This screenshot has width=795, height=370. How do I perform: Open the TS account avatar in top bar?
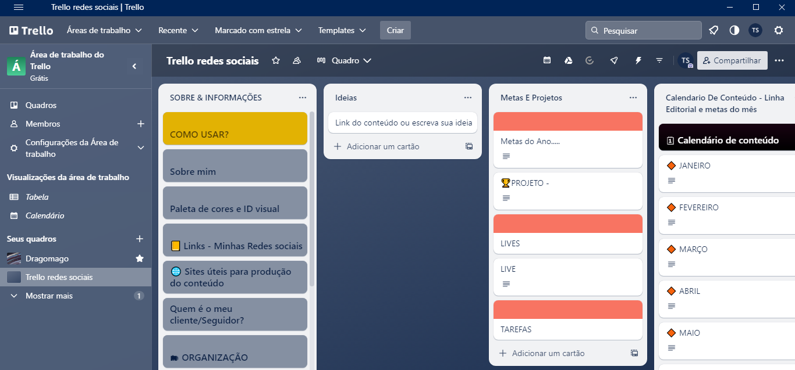pyautogui.click(x=755, y=30)
